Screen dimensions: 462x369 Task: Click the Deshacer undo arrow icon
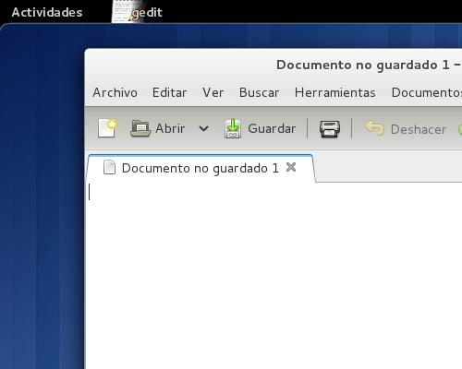click(x=374, y=128)
